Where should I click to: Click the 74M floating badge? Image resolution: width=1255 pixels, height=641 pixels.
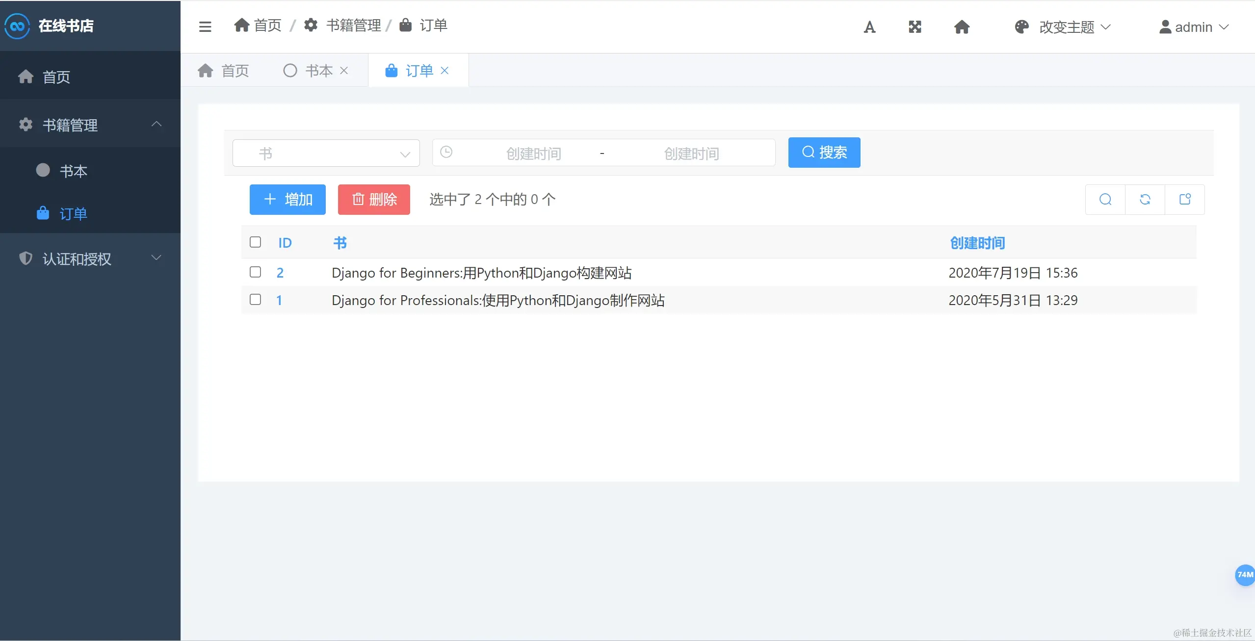pos(1245,574)
